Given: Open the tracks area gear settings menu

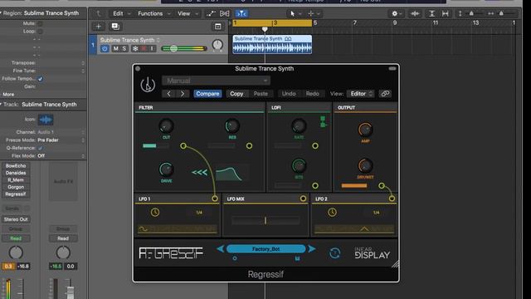Looking at the screenshot, I should (x=396, y=13).
